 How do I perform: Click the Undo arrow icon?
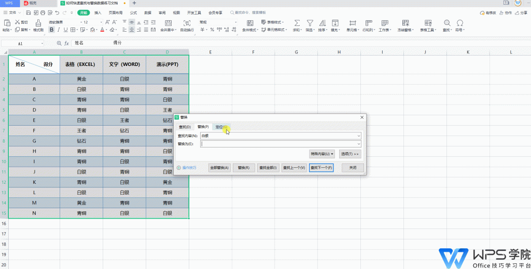pos(57,13)
